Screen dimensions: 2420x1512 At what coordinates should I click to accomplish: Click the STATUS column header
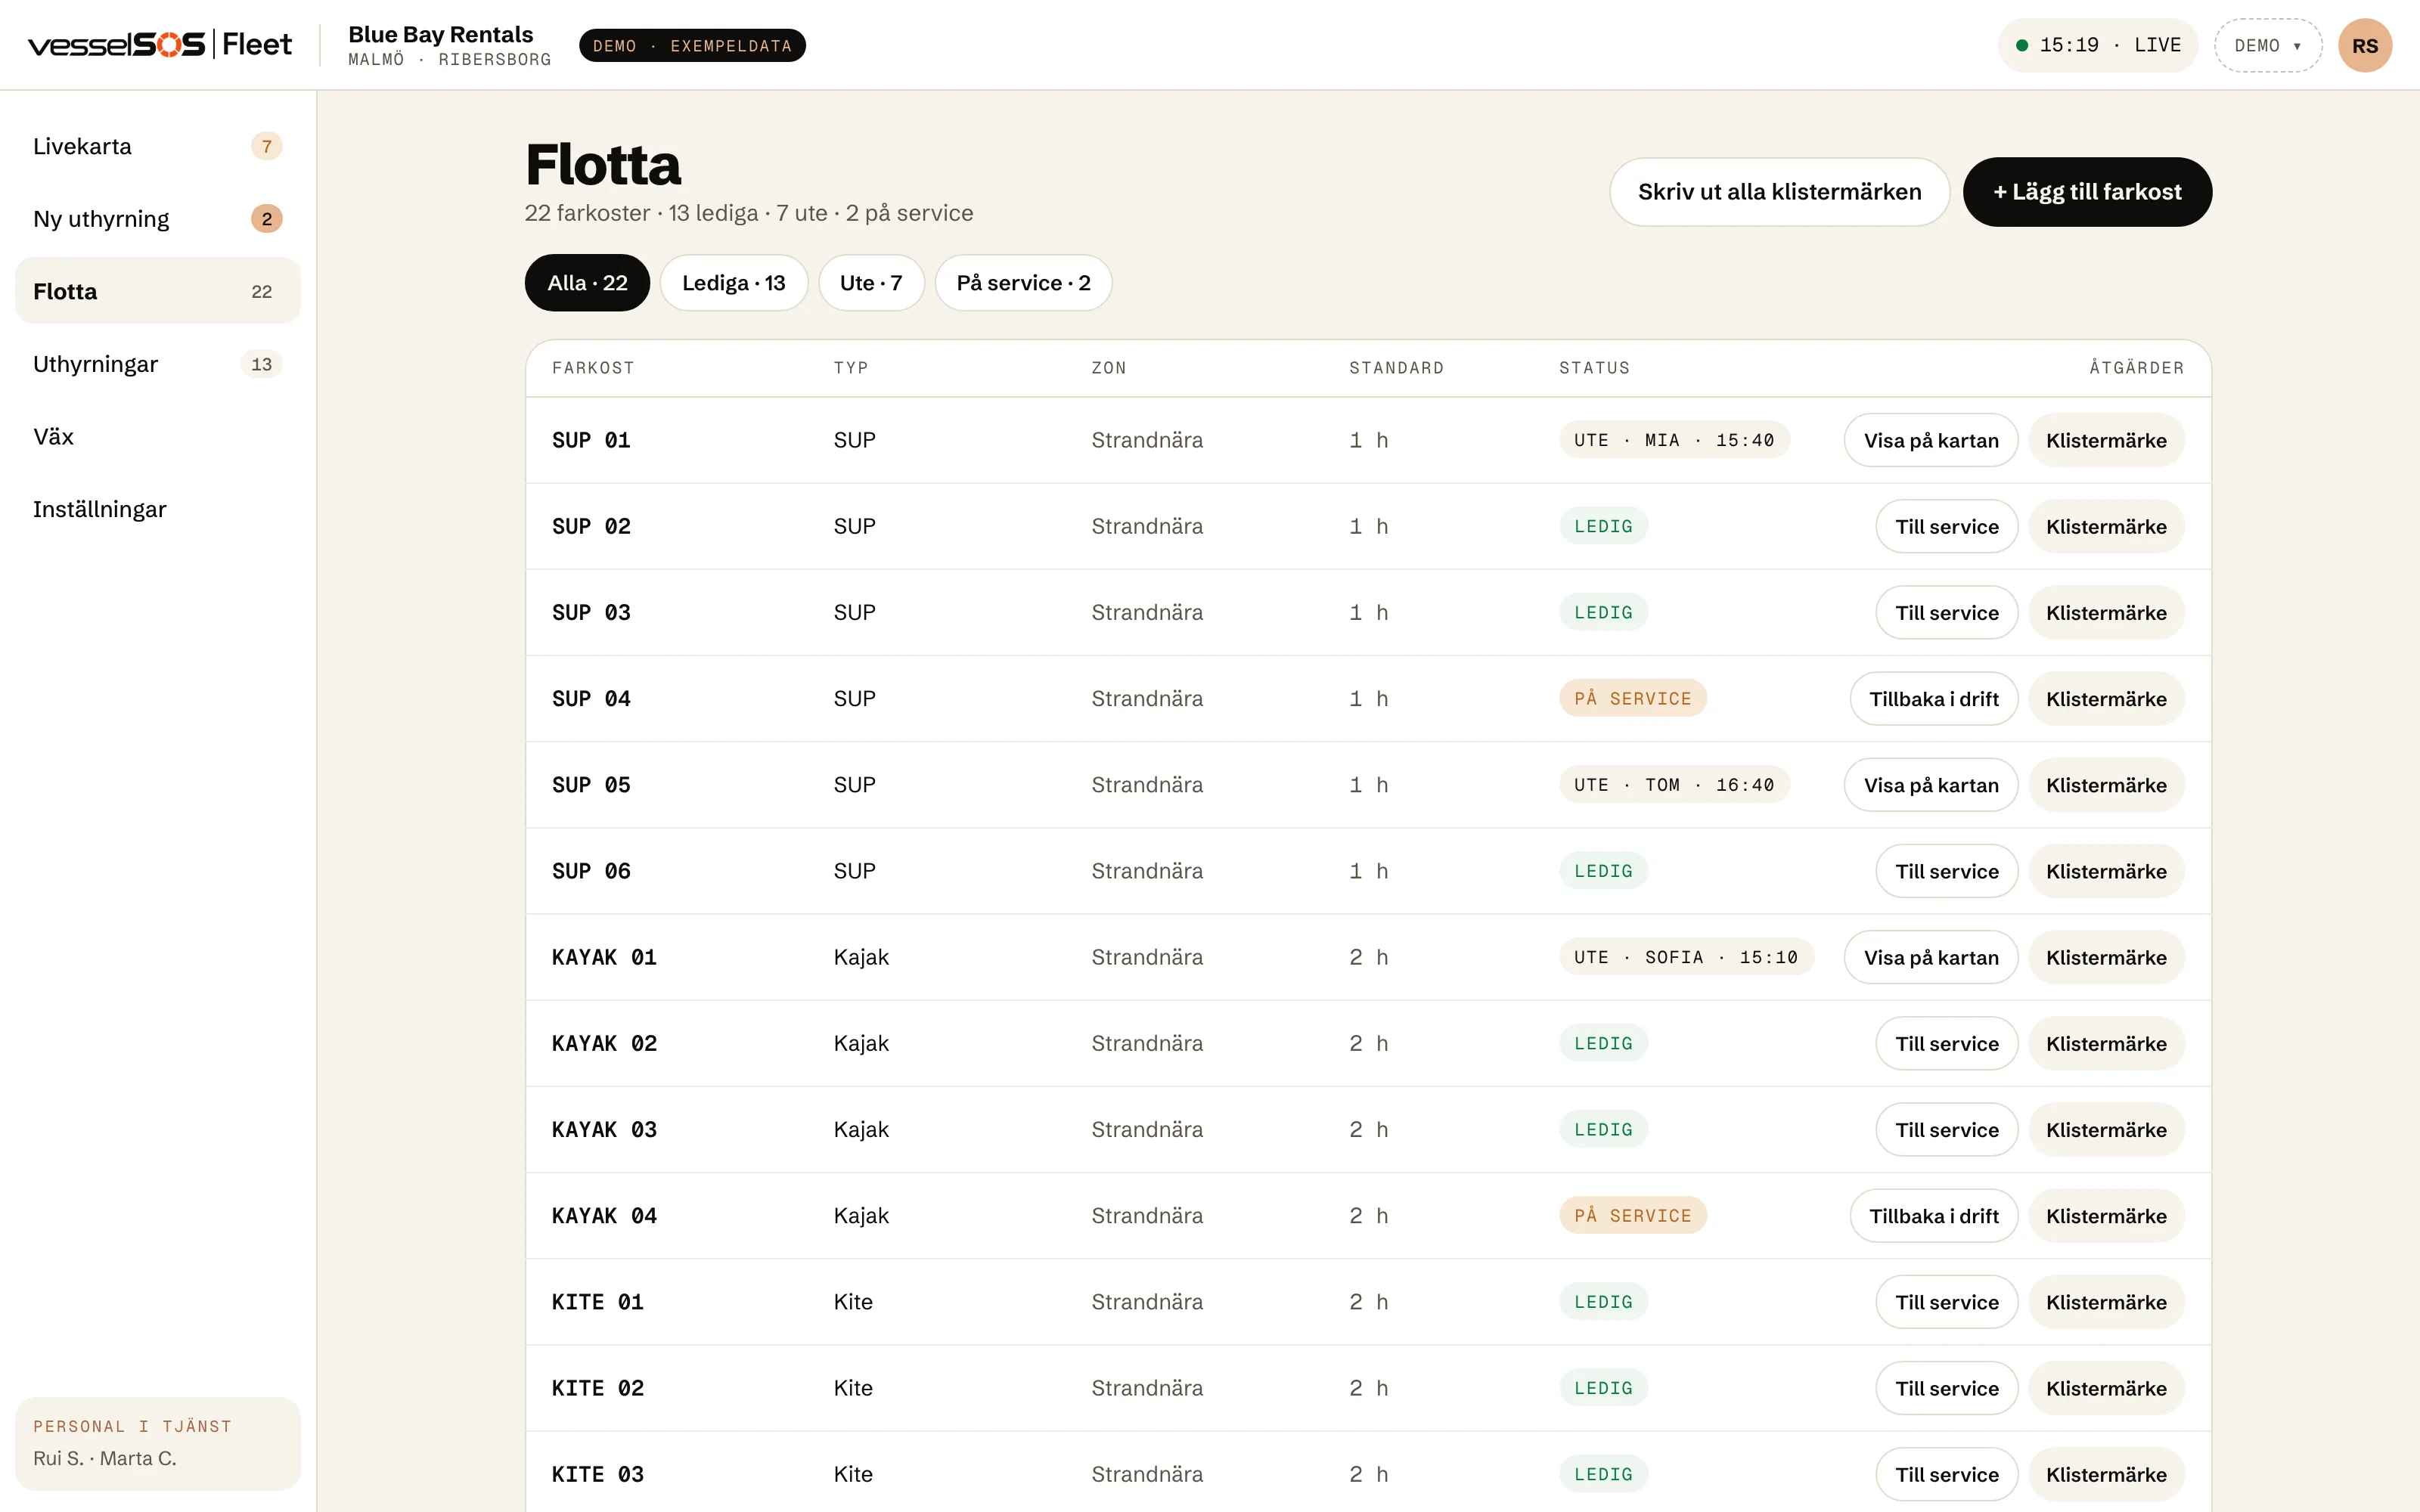1594,368
